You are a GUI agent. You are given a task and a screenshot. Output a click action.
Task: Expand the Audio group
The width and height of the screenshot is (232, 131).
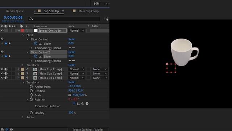point(23,117)
